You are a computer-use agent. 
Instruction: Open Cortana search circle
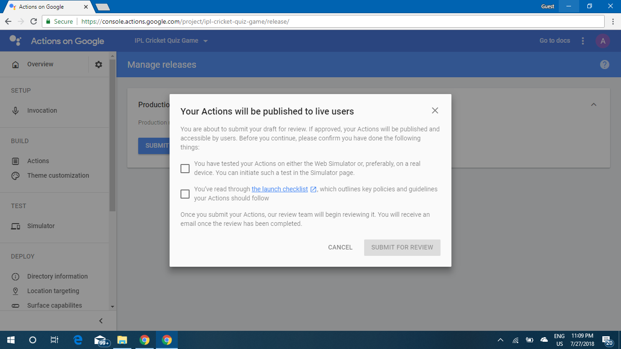[x=33, y=340]
